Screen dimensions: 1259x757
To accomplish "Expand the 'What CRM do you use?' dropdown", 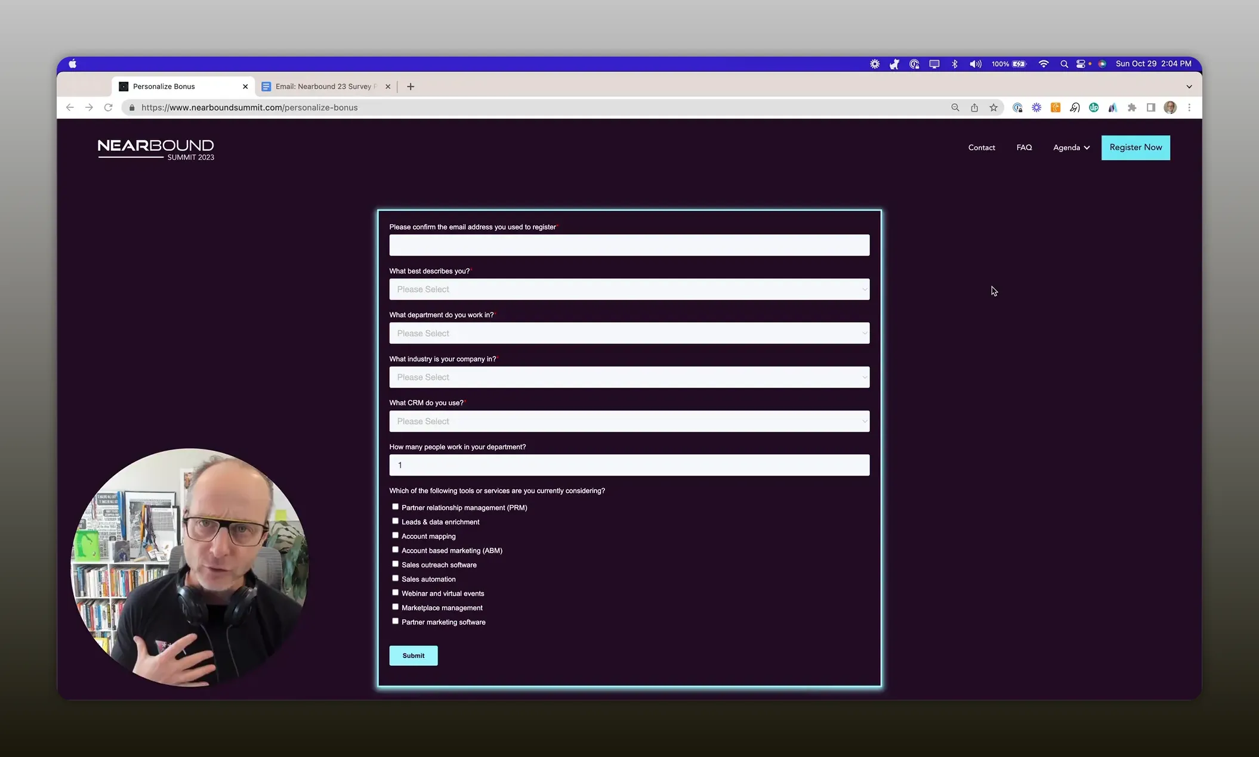I will tap(629, 421).
